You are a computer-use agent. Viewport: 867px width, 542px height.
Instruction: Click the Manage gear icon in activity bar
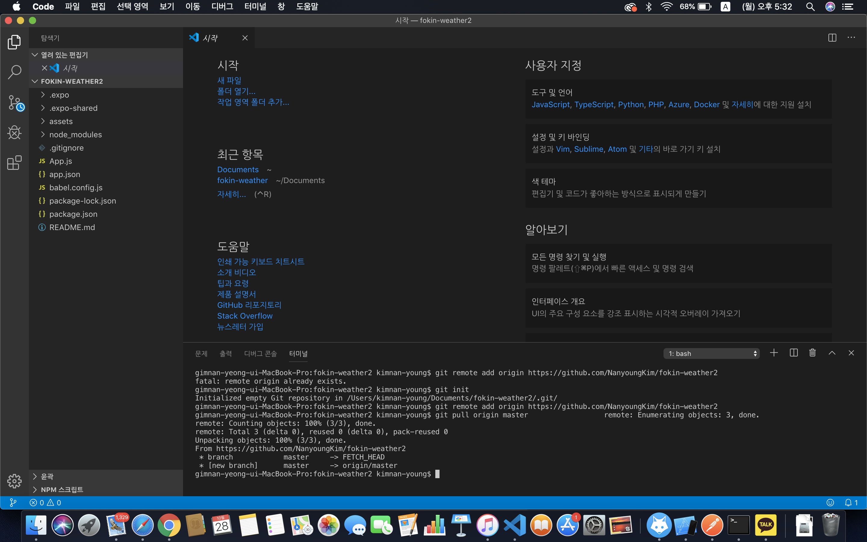coord(14,481)
